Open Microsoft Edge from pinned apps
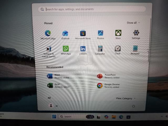The image size is (168, 126). coord(48,35)
